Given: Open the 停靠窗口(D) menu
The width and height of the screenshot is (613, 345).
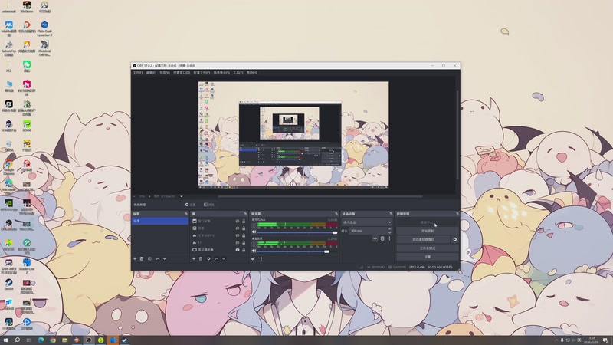Looking at the screenshot, I should click(182, 73).
